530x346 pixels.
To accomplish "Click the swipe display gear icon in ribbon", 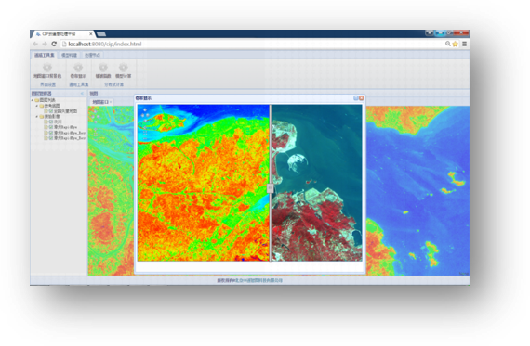I will (78, 68).
